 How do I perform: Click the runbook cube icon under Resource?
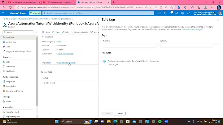pos(105,61)
